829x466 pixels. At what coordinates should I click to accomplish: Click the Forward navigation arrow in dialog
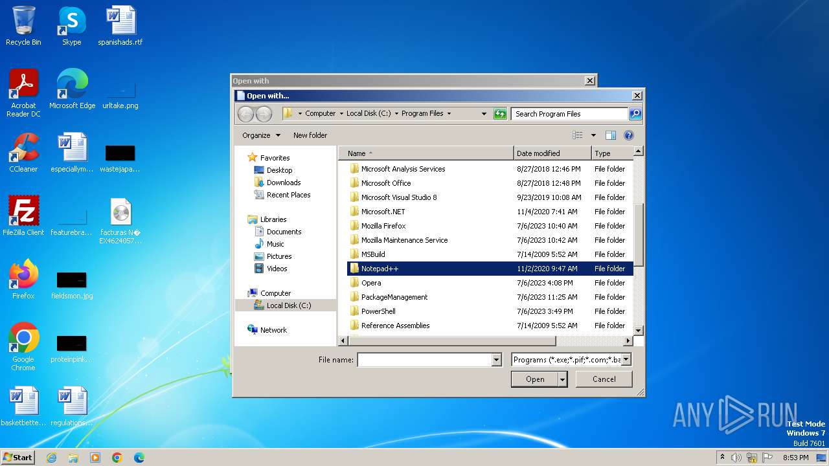tap(264, 114)
